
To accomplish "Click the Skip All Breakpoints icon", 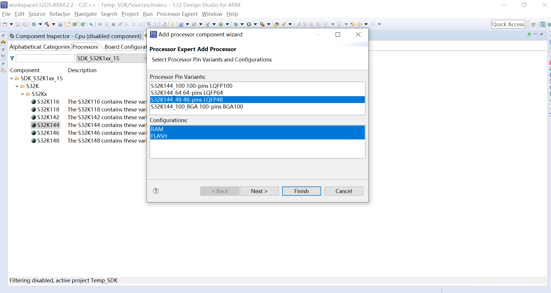I will [91, 24].
